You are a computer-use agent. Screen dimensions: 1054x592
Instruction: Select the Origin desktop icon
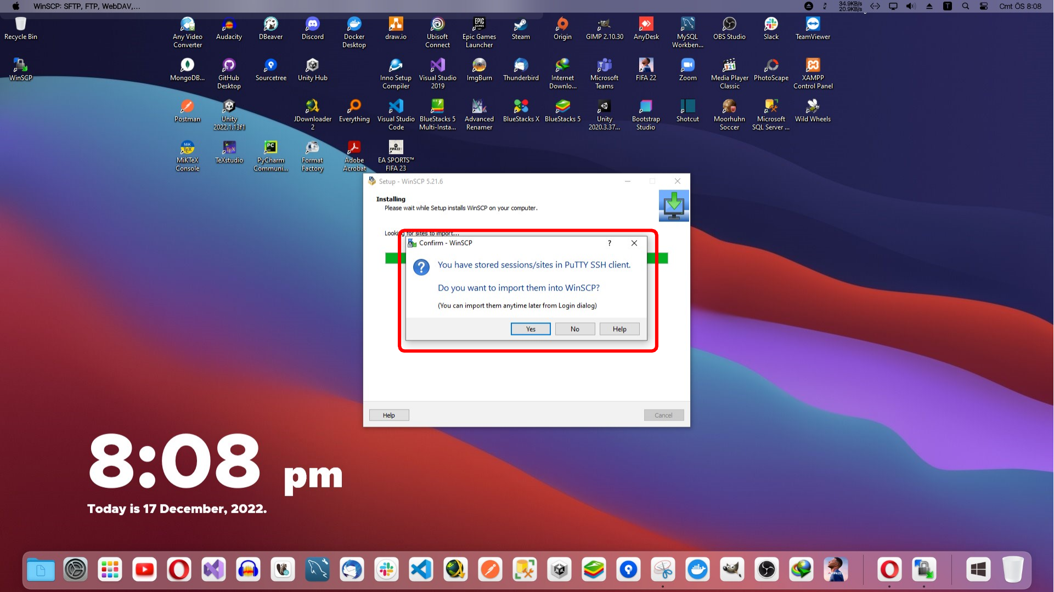[x=563, y=29]
